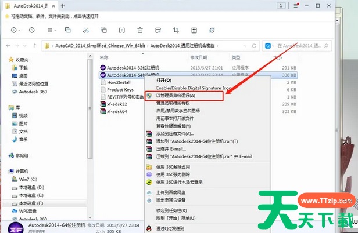Select the xf-adsk64 archive
Image resolution: width=358 pixels, height=233 pixels.
117,111
